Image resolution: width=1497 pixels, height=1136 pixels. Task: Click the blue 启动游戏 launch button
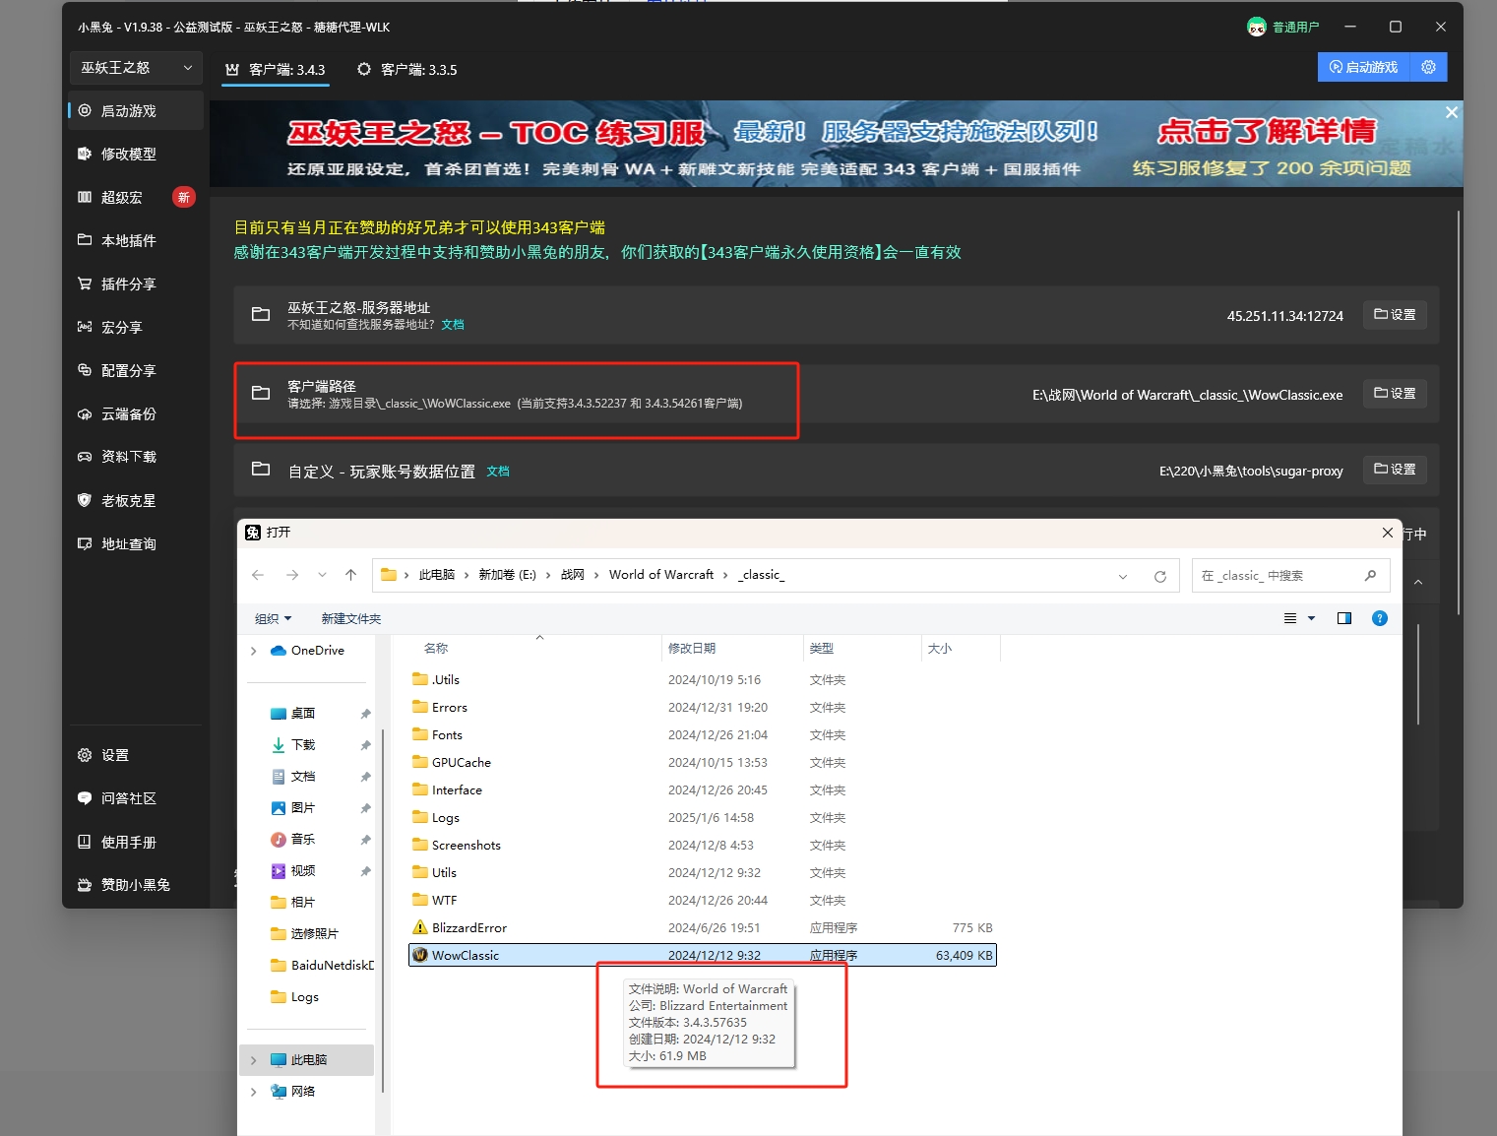pyautogui.click(x=1364, y=67)
